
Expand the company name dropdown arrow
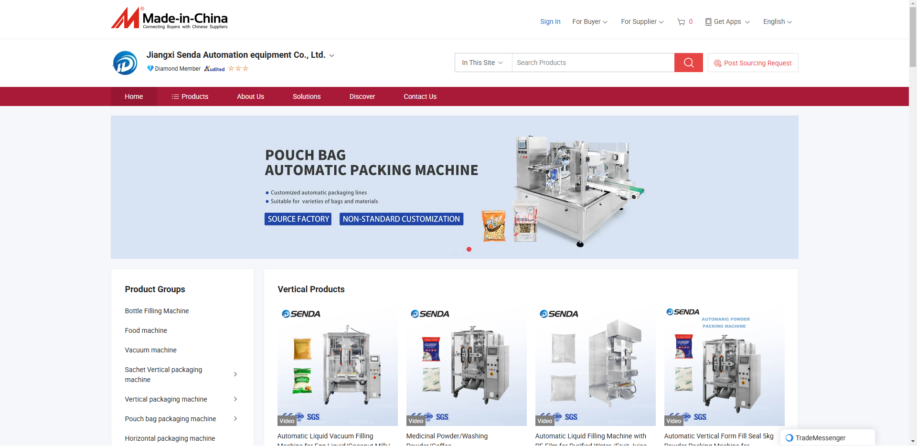(332, 56)
